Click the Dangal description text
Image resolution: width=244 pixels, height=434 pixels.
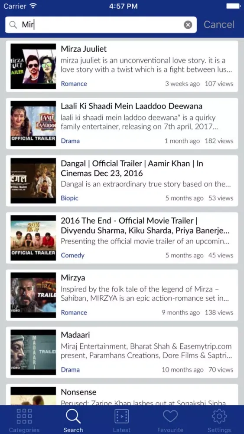(146, 184)
